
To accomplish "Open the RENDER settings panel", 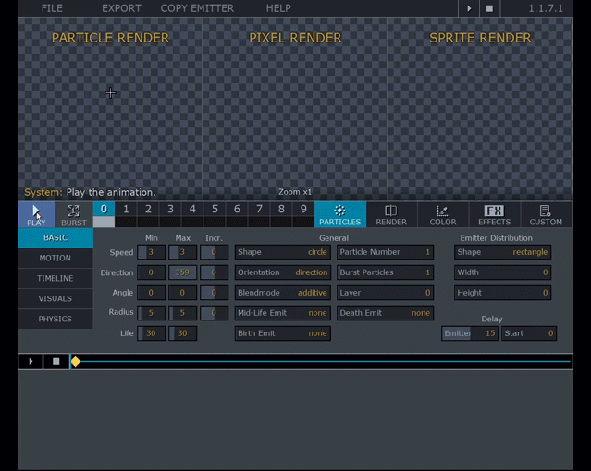I will tap(390, 214).
